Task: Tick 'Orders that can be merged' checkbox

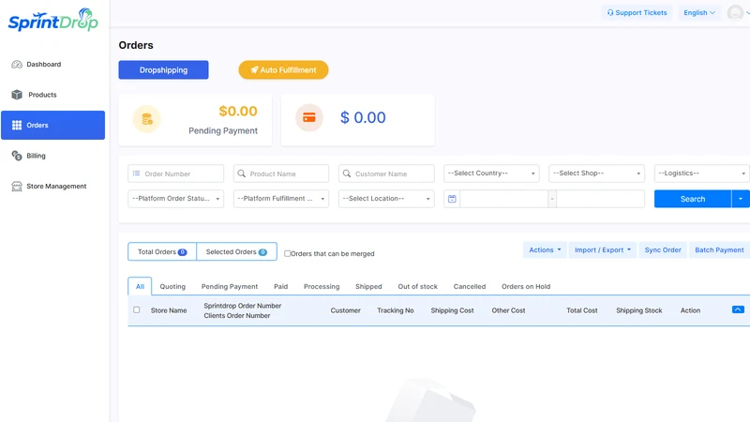Action: (288, 253)
